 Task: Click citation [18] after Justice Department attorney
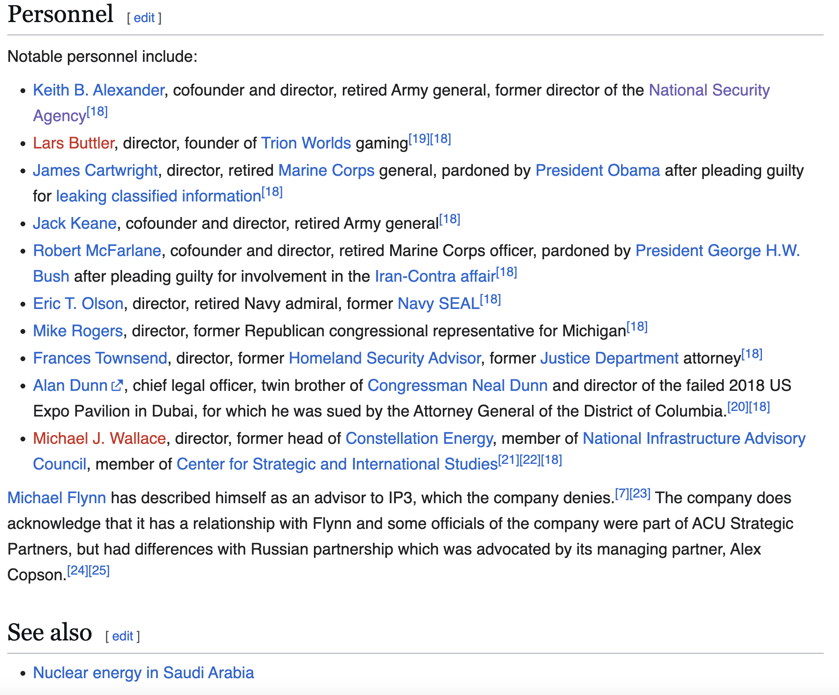click(752, 354)
